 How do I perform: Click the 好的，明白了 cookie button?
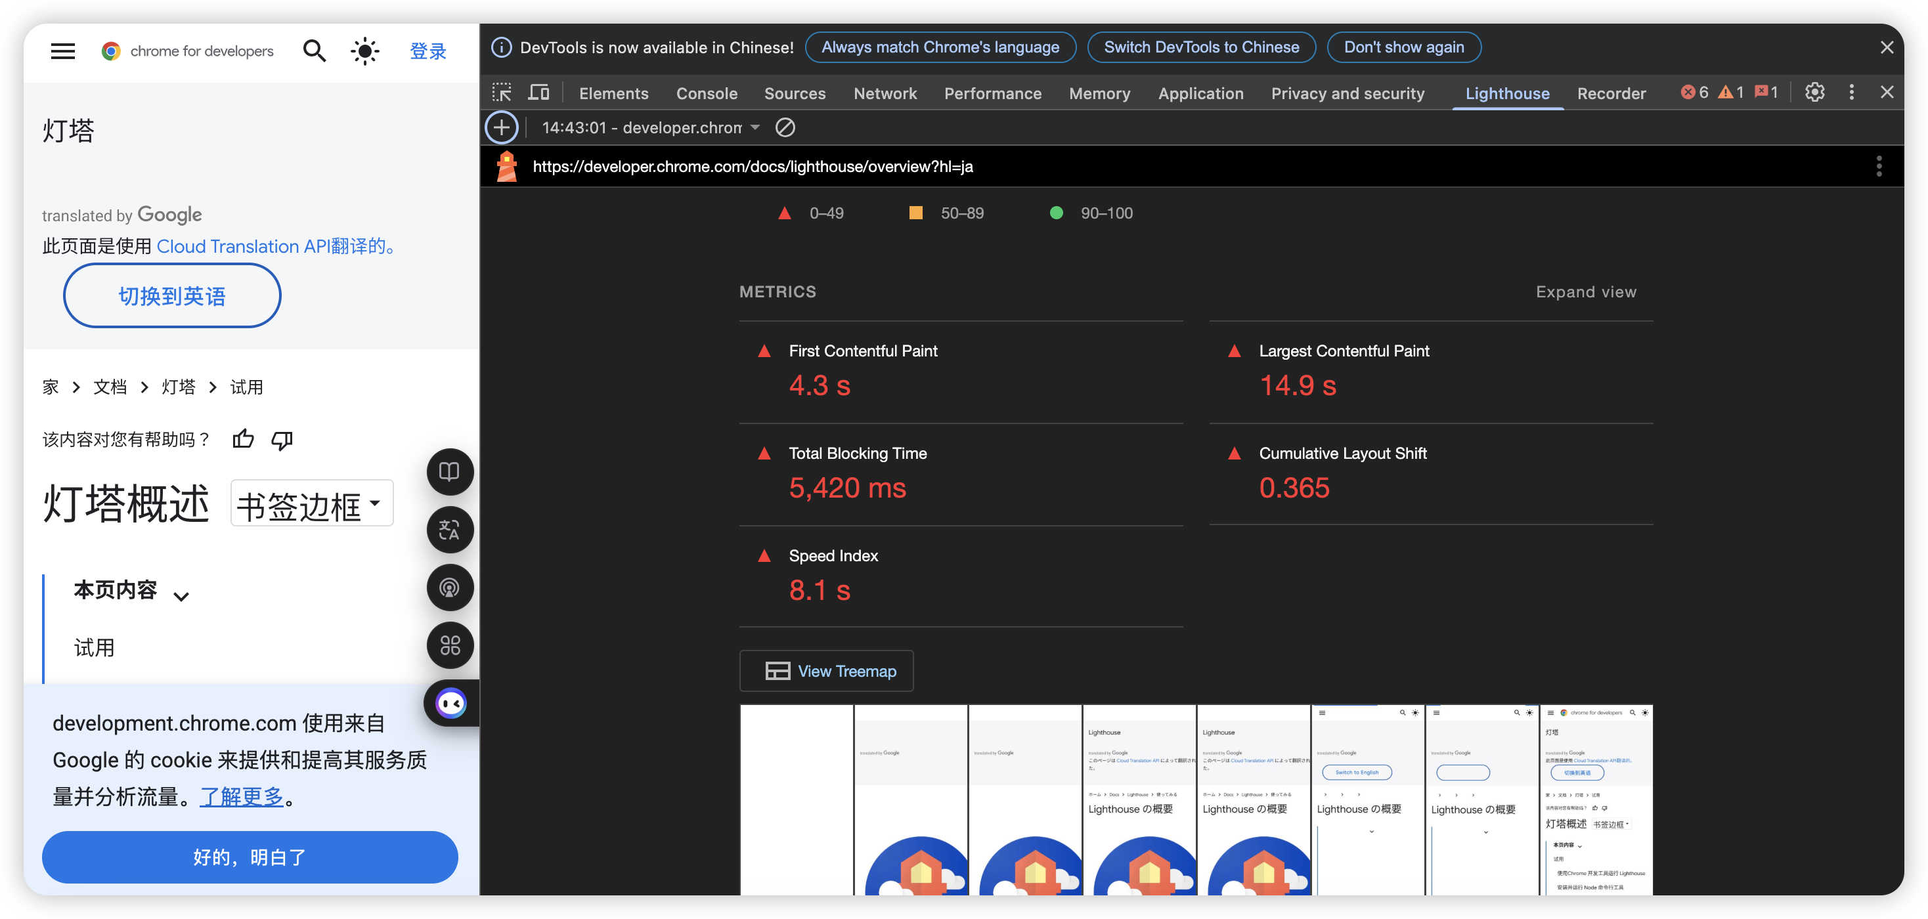[x=250, y=857]
